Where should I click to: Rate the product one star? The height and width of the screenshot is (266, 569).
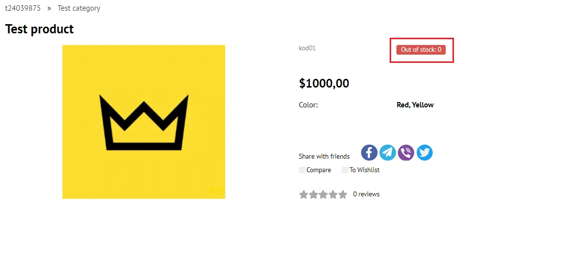[x=304, y=194]
